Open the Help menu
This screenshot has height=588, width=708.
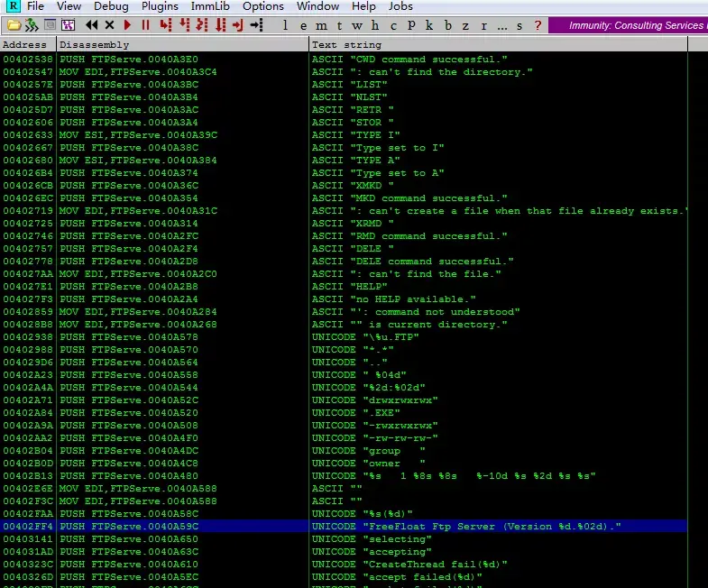click(x=363, y=6)
